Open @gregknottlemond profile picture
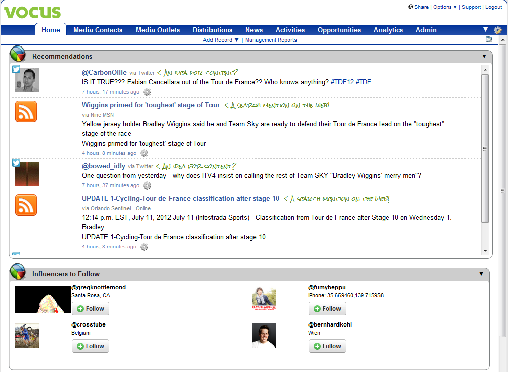508x372 pixels. coord(43,300)
